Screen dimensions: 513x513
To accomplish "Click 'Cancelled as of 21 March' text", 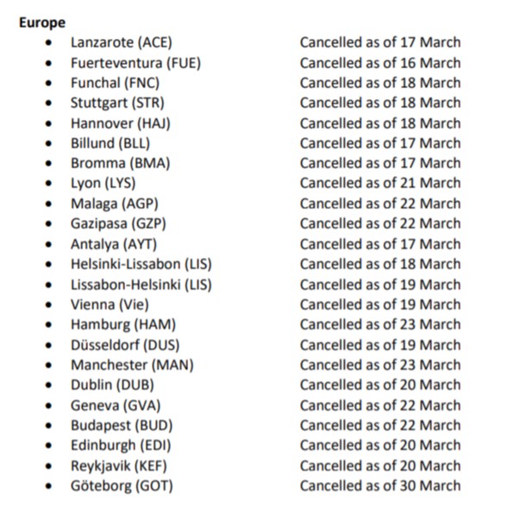I will click(x=380, y=183).
